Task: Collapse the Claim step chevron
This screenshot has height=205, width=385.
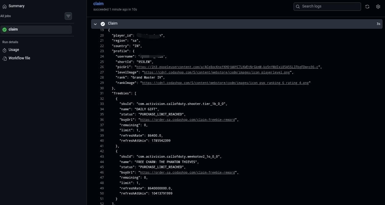Action: tap(95, 24)
